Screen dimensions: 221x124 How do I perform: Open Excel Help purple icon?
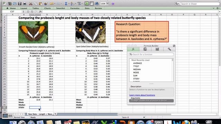tap(113, 4)
